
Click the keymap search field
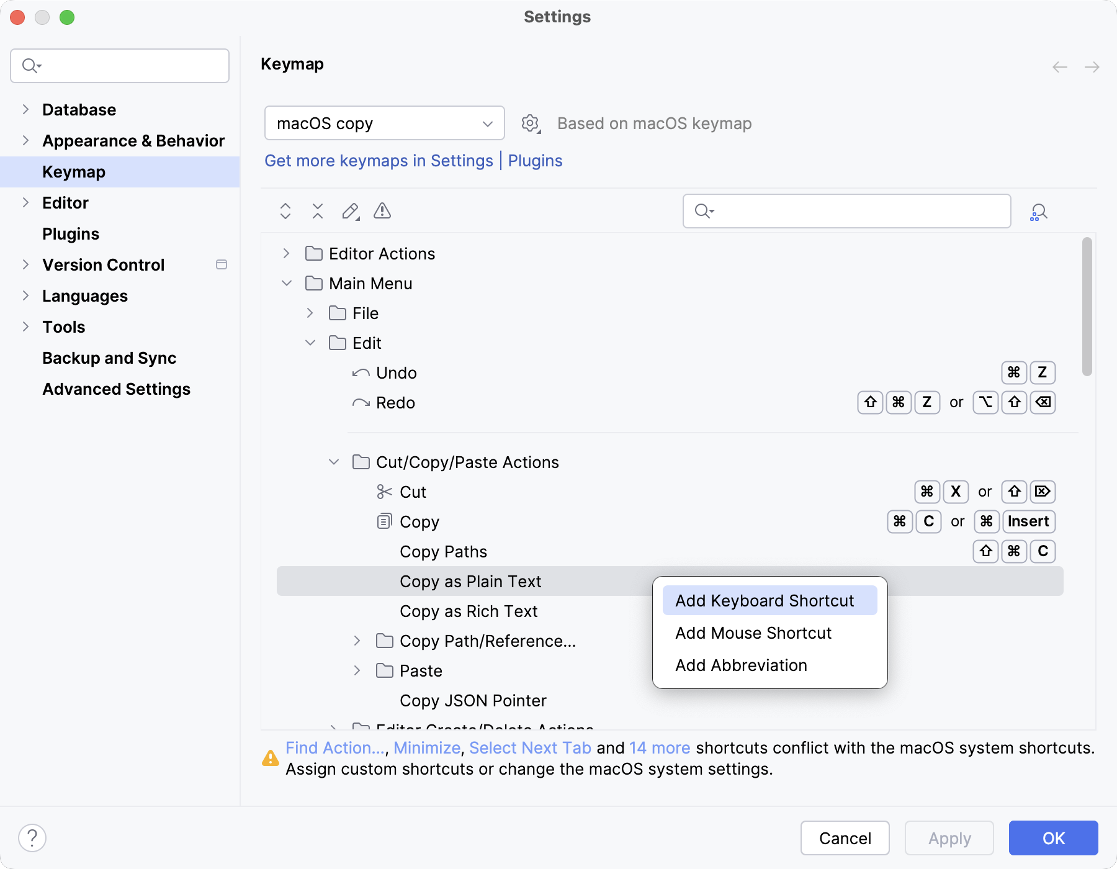tap(846, 211)
